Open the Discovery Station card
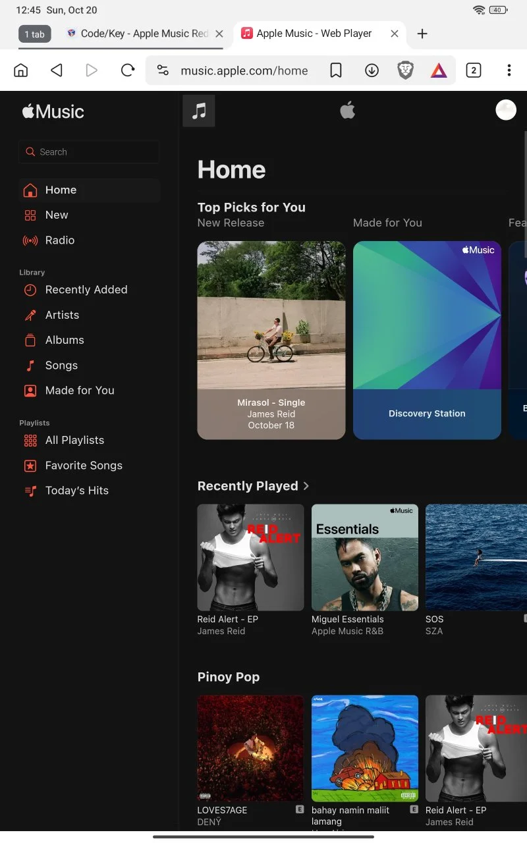 pyautogui.click(x=427, y=340)
